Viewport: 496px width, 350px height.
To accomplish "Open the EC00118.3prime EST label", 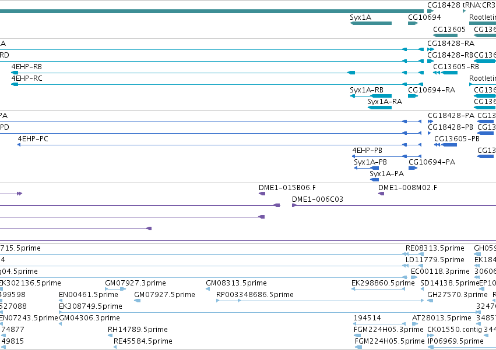I will click(440, 272).
